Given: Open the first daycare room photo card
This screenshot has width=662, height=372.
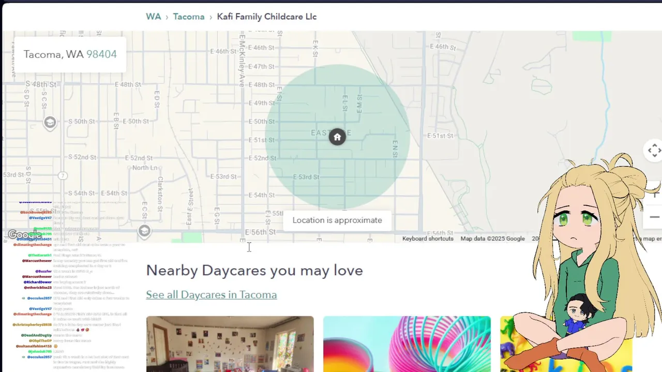Looking at the screenshot, I should click(x=230, y=344).
